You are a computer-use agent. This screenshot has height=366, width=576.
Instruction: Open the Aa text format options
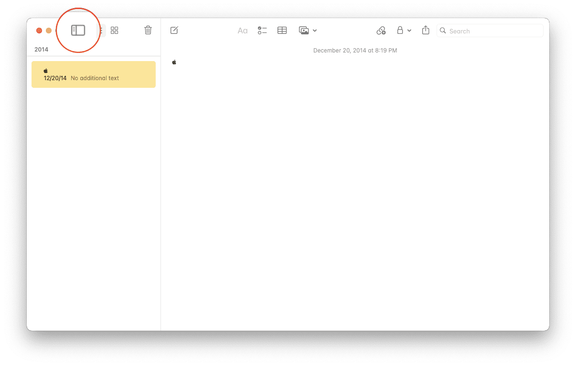pyautogui.click(x=243, y=31)
